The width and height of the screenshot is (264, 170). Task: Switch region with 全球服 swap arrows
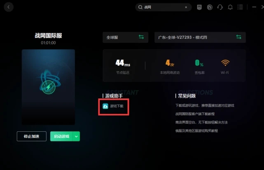pyautogui.click(x=141, y=37)
